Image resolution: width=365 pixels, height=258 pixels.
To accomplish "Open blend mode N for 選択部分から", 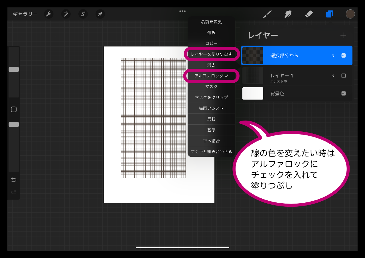I will click(x=332, y=56).
